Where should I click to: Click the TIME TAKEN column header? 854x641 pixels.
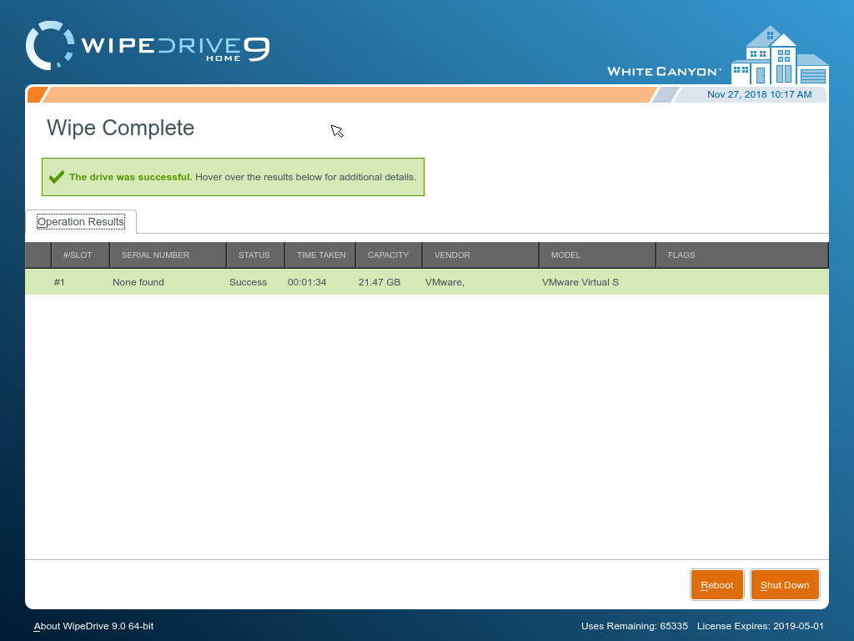click(321, 255)
